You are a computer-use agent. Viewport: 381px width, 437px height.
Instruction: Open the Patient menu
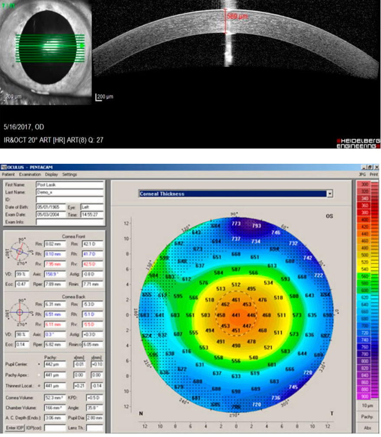point(7,174)
